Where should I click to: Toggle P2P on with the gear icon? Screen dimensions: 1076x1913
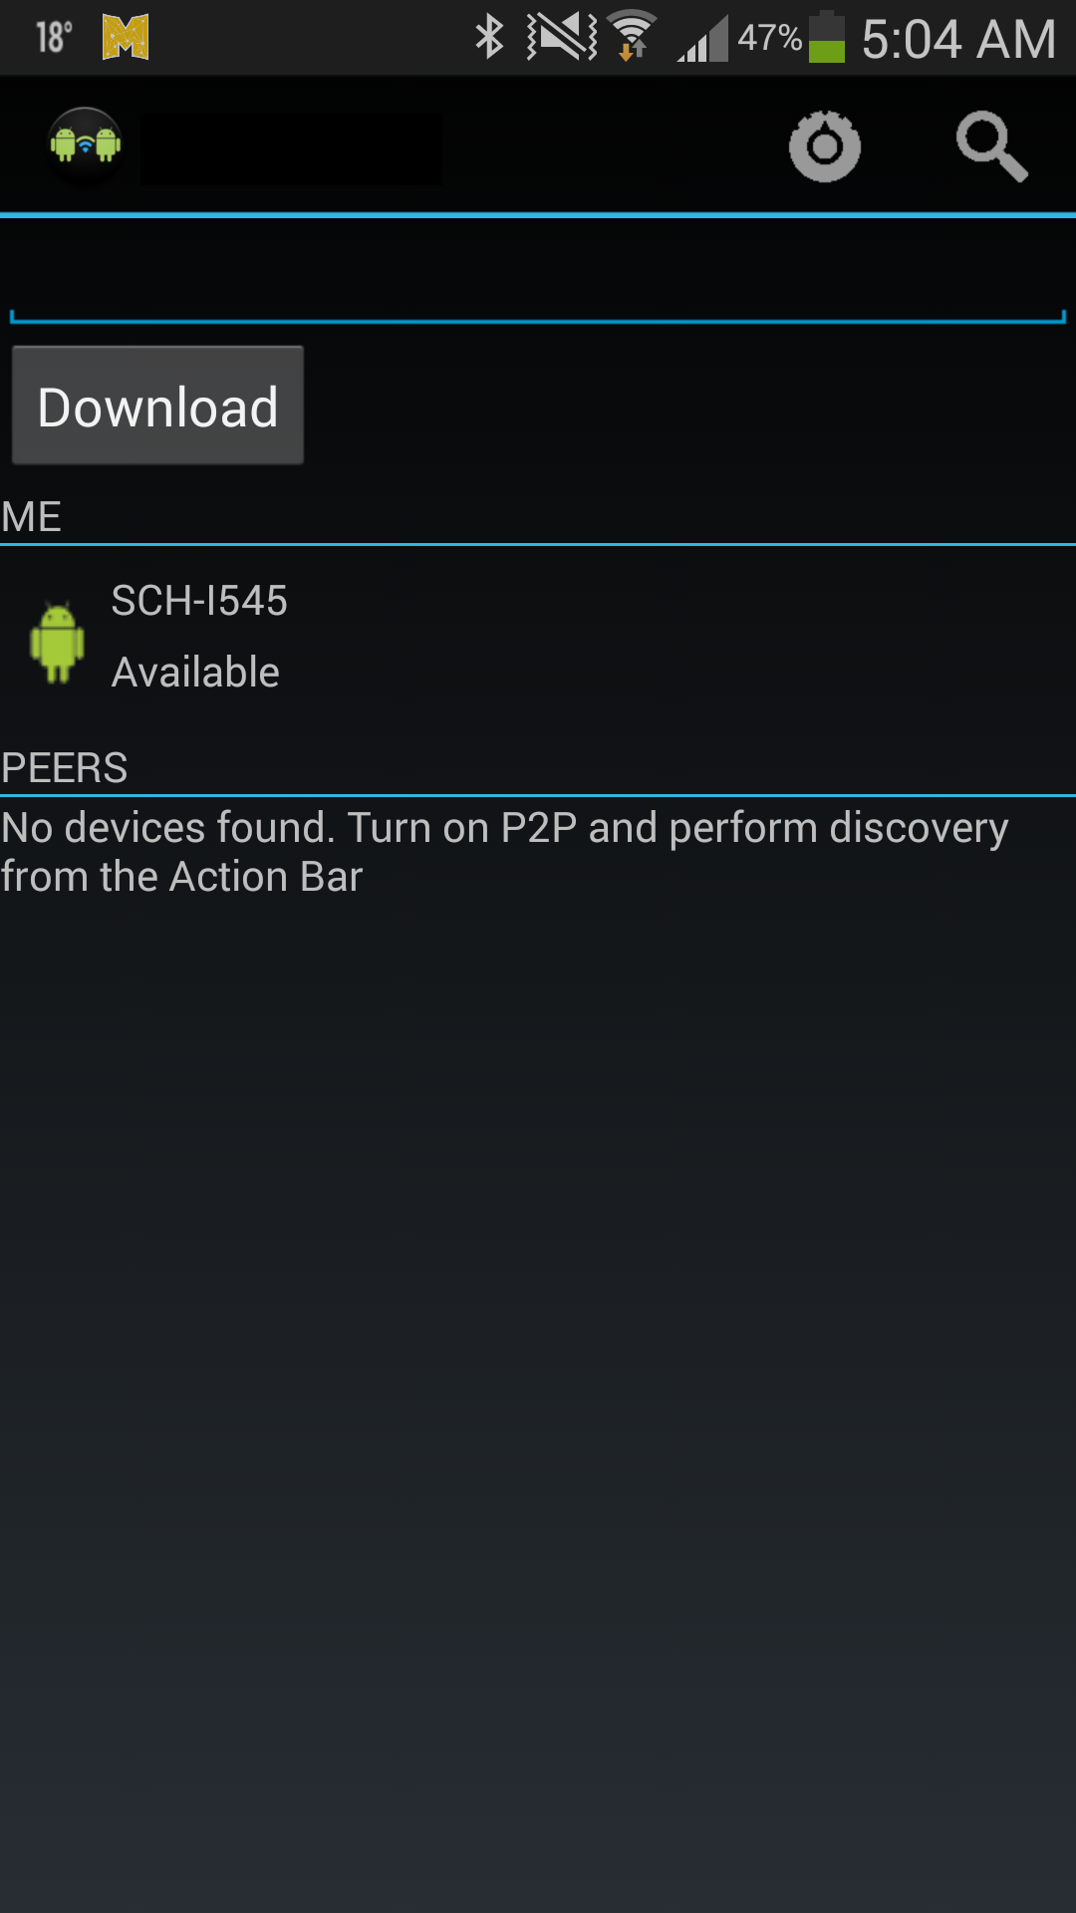(x=825, y=146)
